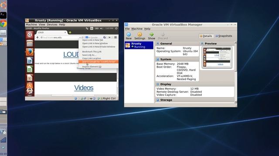Image resolution: width=279 pixels, height=156 pixels.
Task: Click the LOUD heading link
Action: [x=71, y=55]
